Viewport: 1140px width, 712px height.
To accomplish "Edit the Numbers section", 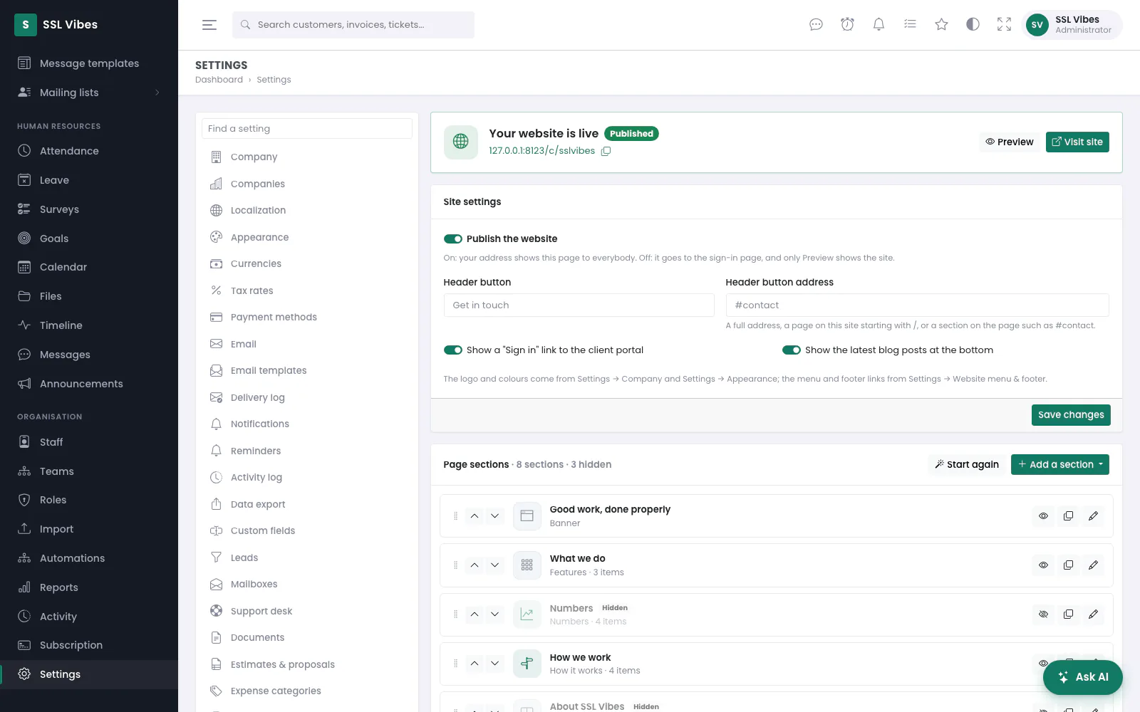I will [1093, 614].
